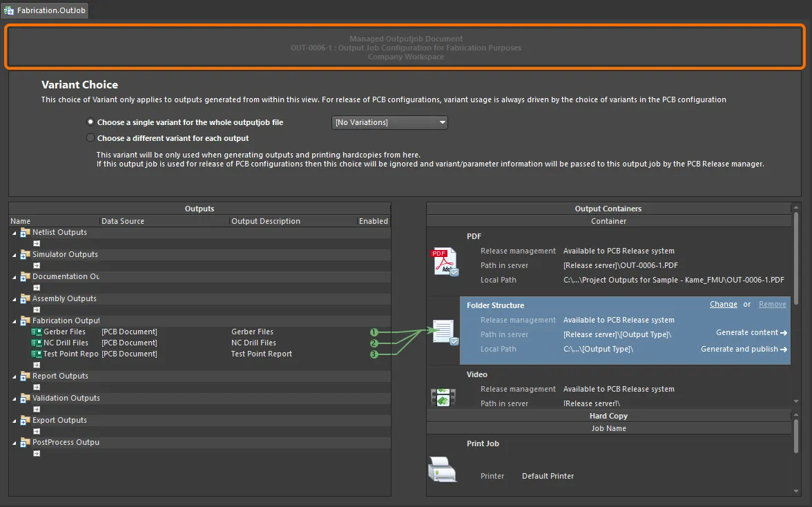Click the NC Drill Files output icon
The height and width of the screenshot is (507, 812).
37,343
